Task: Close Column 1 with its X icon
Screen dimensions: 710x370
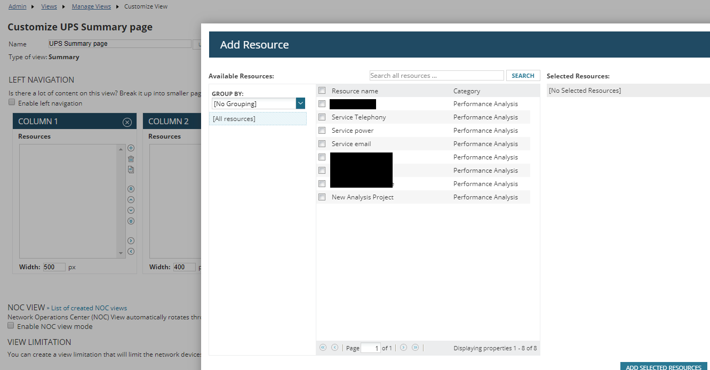Action: [x=127, y=122]
